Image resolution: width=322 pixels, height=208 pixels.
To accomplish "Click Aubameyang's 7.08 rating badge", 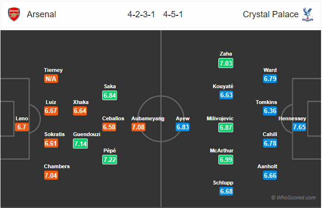I will [x=138, y=127].
